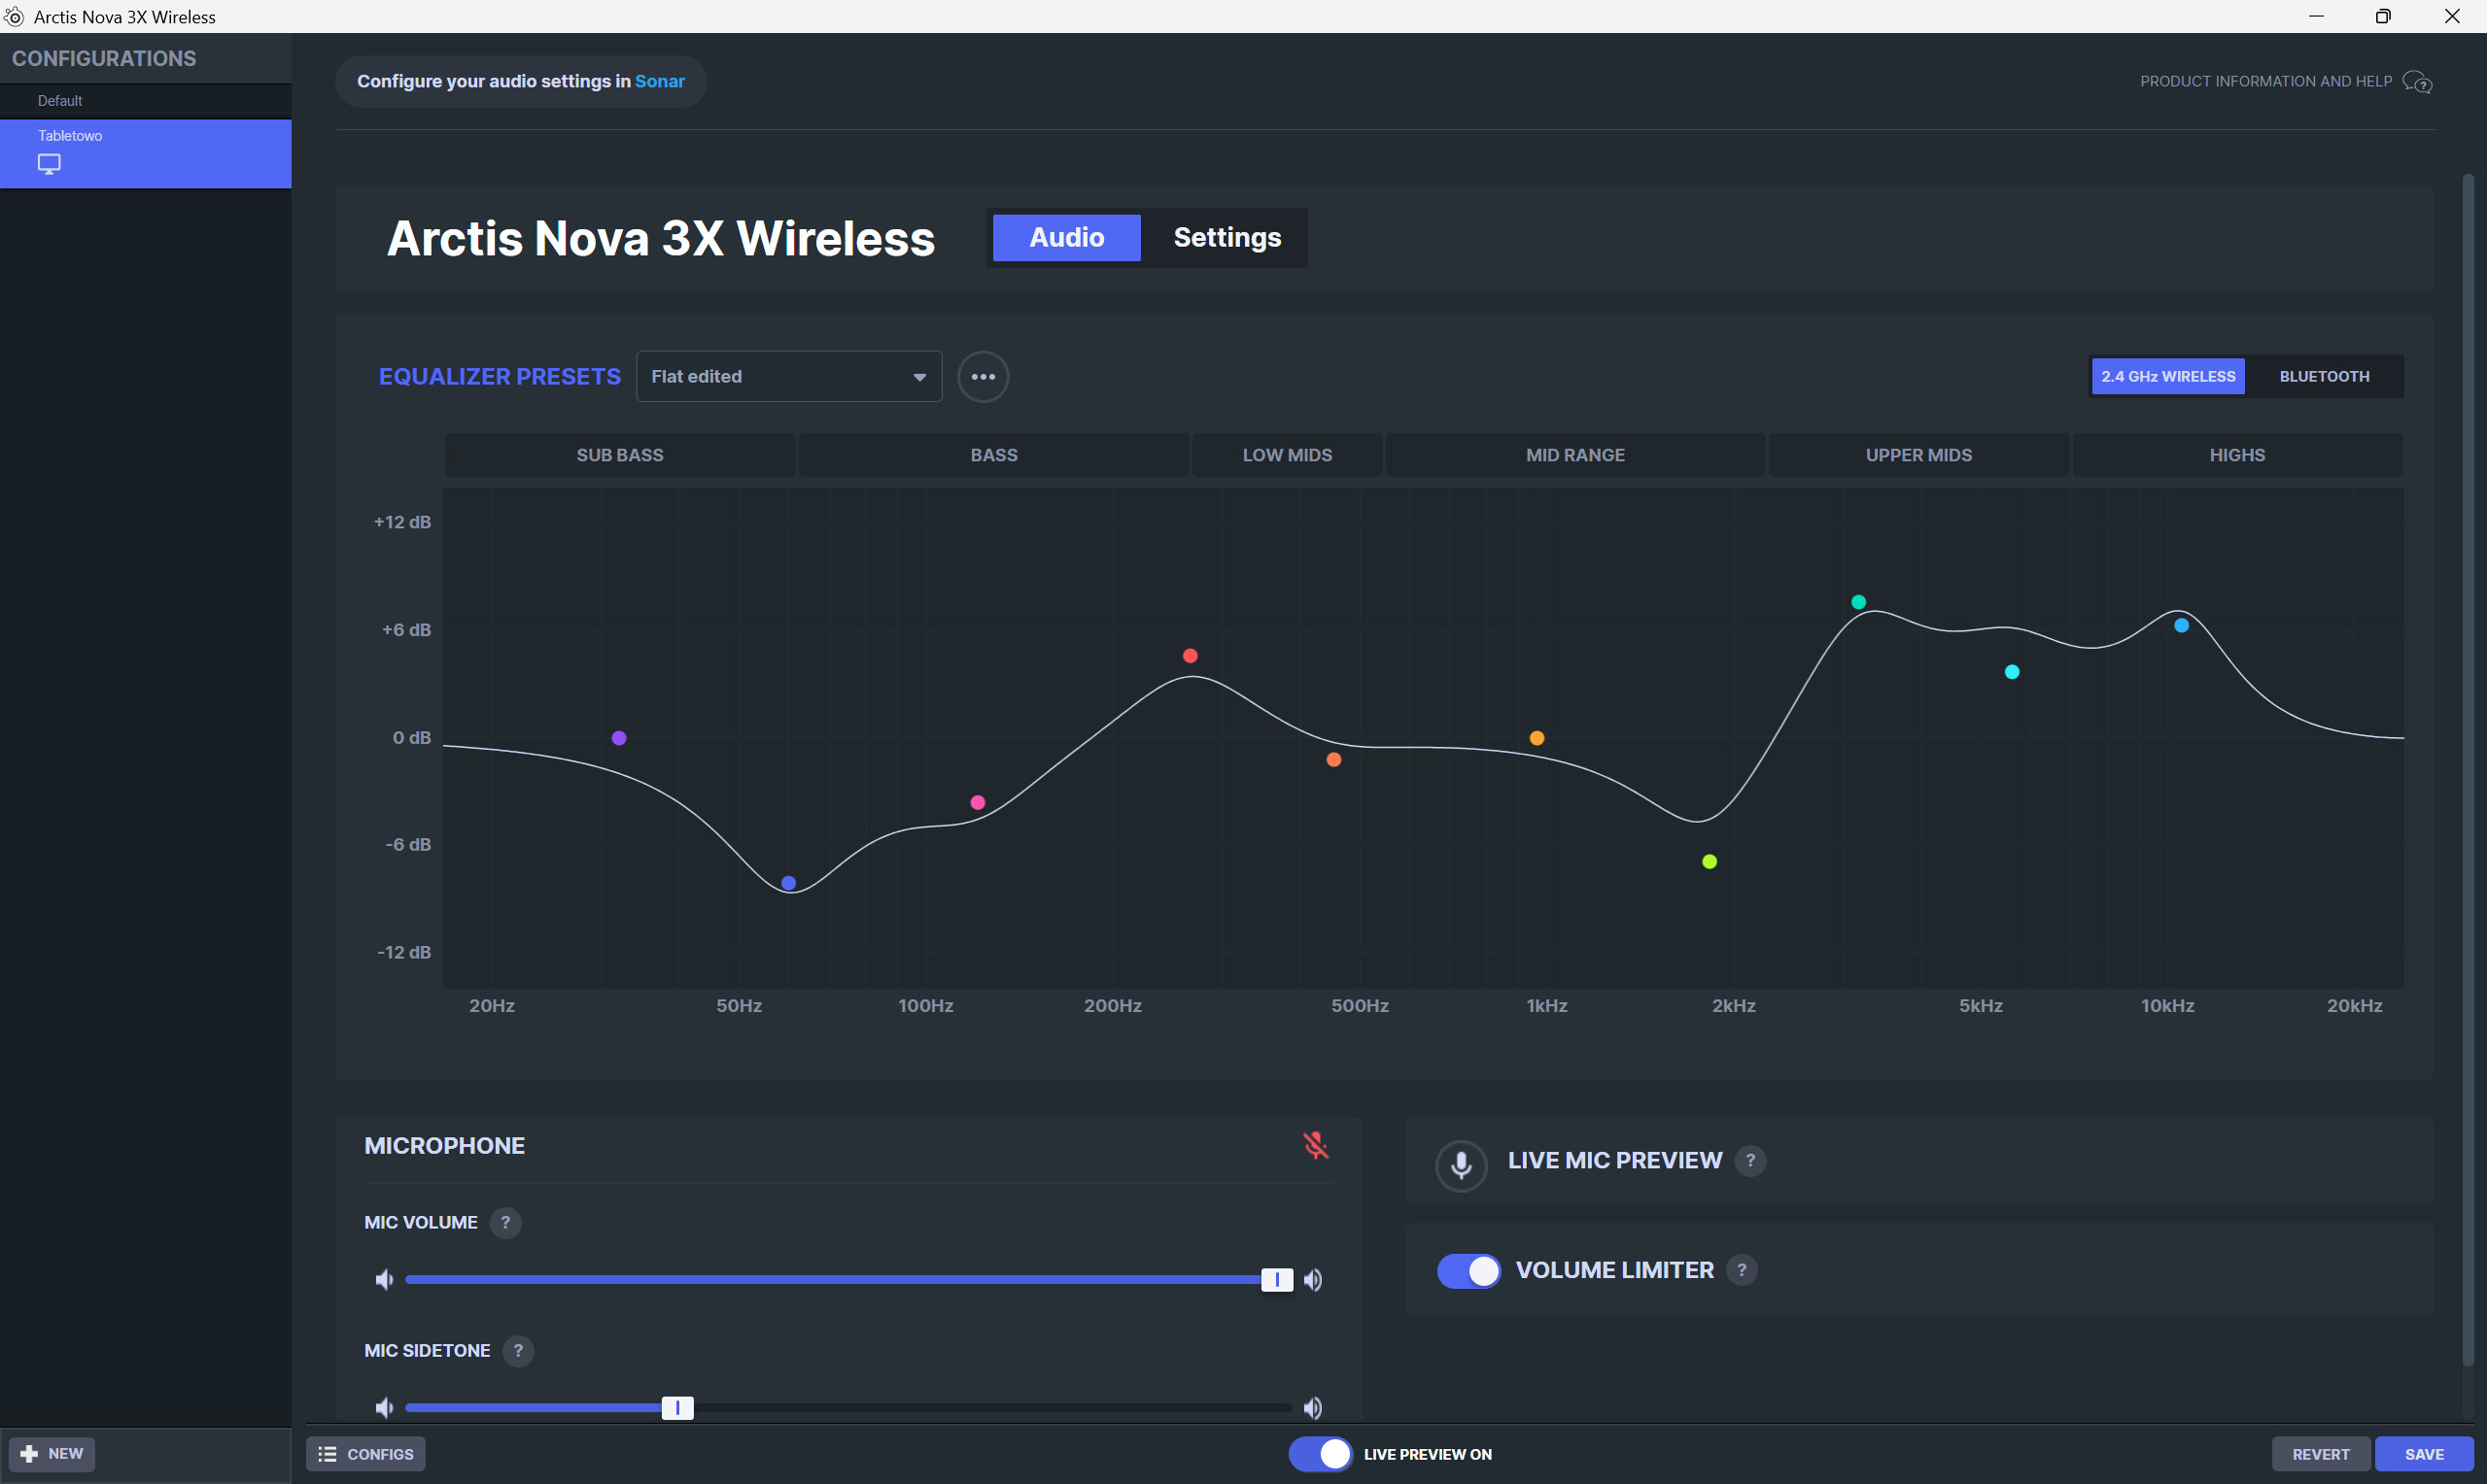Select the teal EQ point near 3kHz

(x=1858, y=602)
